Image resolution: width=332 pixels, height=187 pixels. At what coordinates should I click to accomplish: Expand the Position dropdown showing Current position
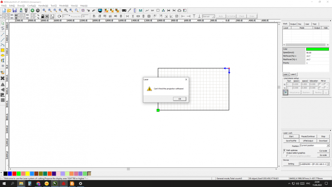pyautogui.click(x=327, y=146)
